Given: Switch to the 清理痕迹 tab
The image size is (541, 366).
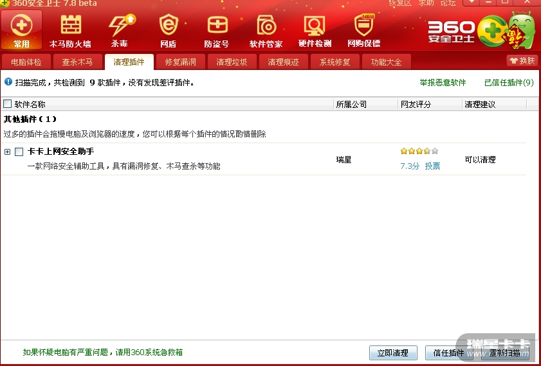Looking at the screenshot, I should click(x=283, y=62).
